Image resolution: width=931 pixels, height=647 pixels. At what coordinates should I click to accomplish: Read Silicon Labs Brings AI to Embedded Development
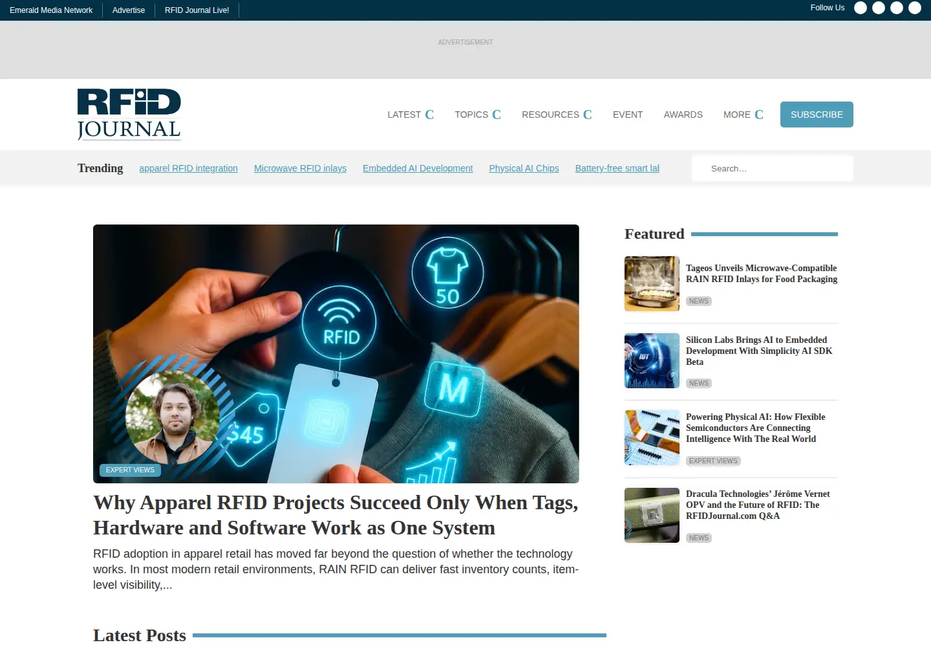coord(759,351)
